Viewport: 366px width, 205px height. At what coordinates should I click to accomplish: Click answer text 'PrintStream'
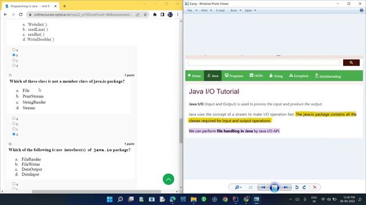[33, 96]
